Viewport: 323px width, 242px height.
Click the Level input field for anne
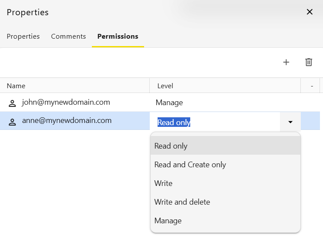point(215,122)
